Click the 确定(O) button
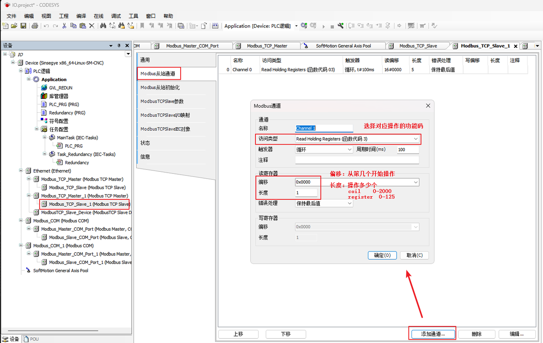This screenshot has height=343, width=543. 382,255
